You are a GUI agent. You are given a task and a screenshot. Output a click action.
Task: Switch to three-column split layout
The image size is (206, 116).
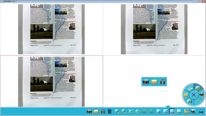click(165, 111)
